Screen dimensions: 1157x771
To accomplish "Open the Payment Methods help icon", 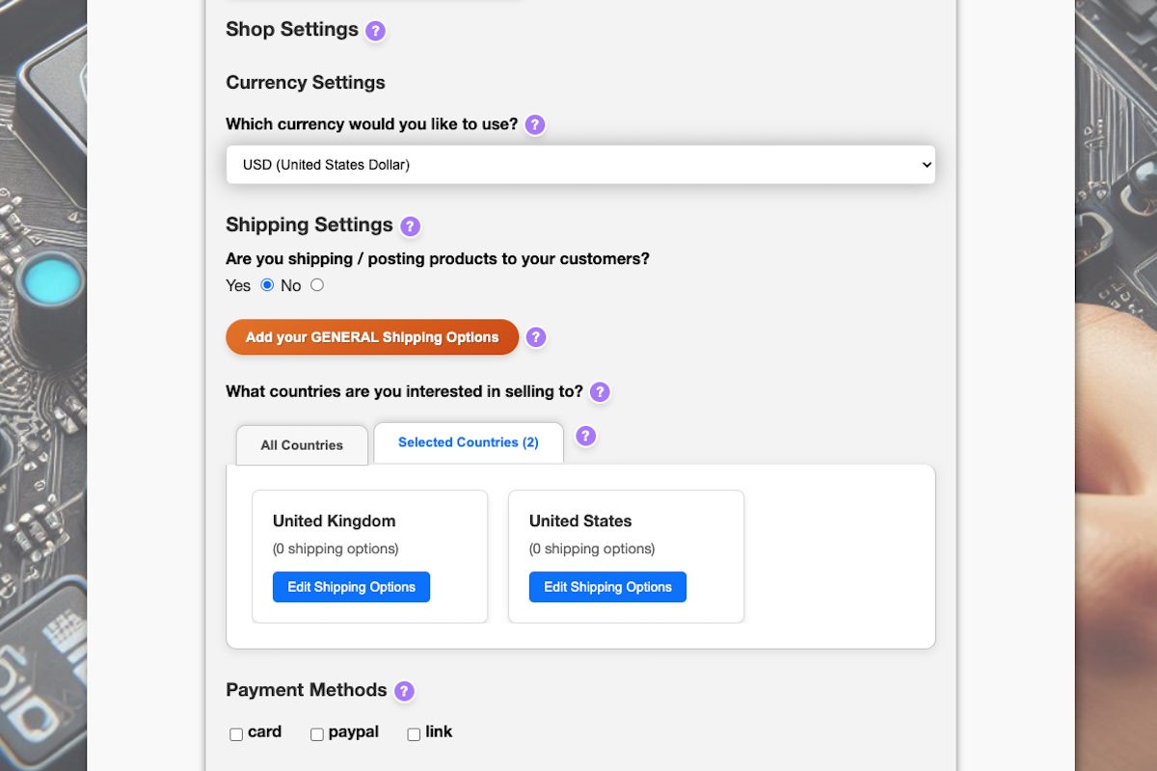I will pyautogui.click(x=404, y=690).
